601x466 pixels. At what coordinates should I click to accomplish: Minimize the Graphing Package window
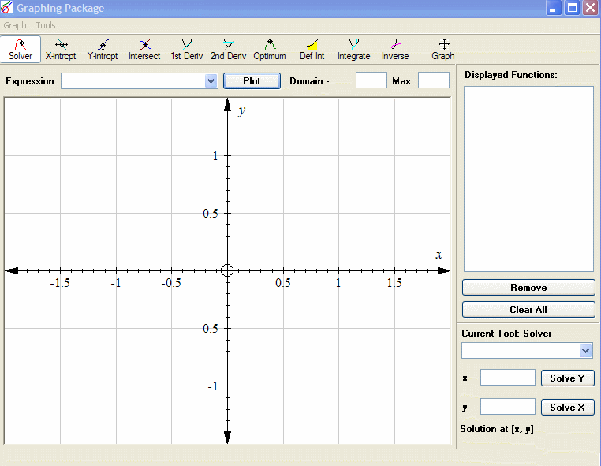tap(553, 8)
